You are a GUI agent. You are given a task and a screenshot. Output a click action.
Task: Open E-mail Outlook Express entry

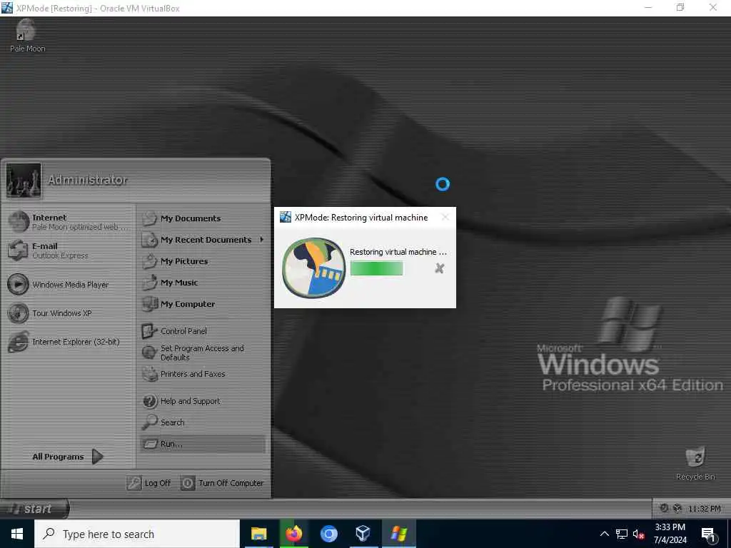(69, 250)
